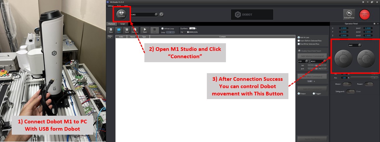Click the Add Motion Command button
This screenshot has width=380, height=142.
(312, 56)
